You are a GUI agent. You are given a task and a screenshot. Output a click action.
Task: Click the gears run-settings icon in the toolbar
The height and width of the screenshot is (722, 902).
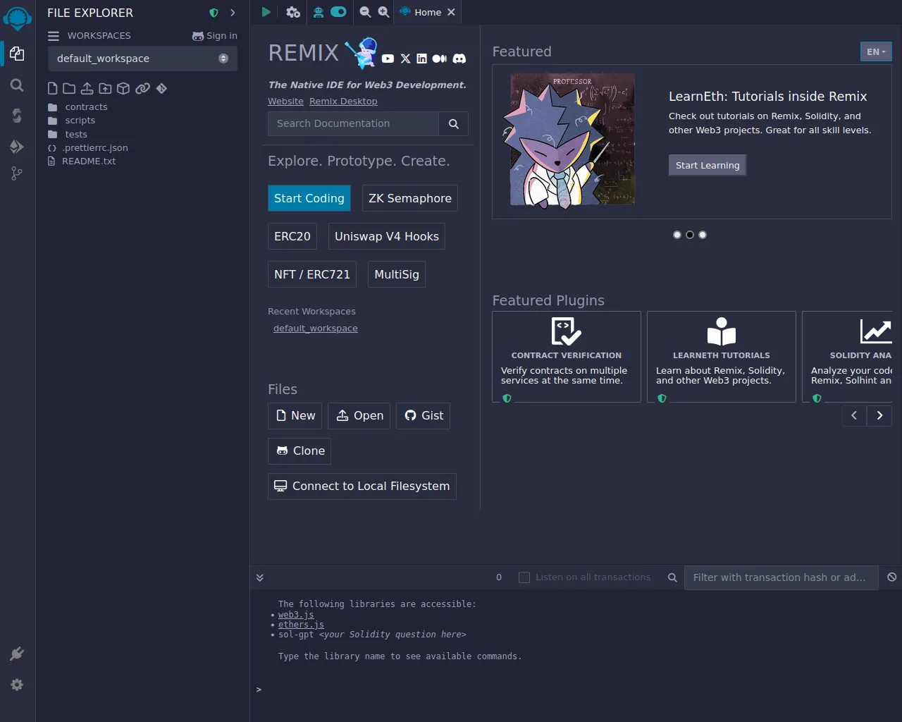(293, 12)
